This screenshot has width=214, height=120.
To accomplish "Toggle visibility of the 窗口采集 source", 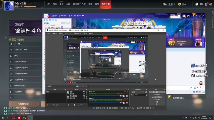I will (84, 98).
